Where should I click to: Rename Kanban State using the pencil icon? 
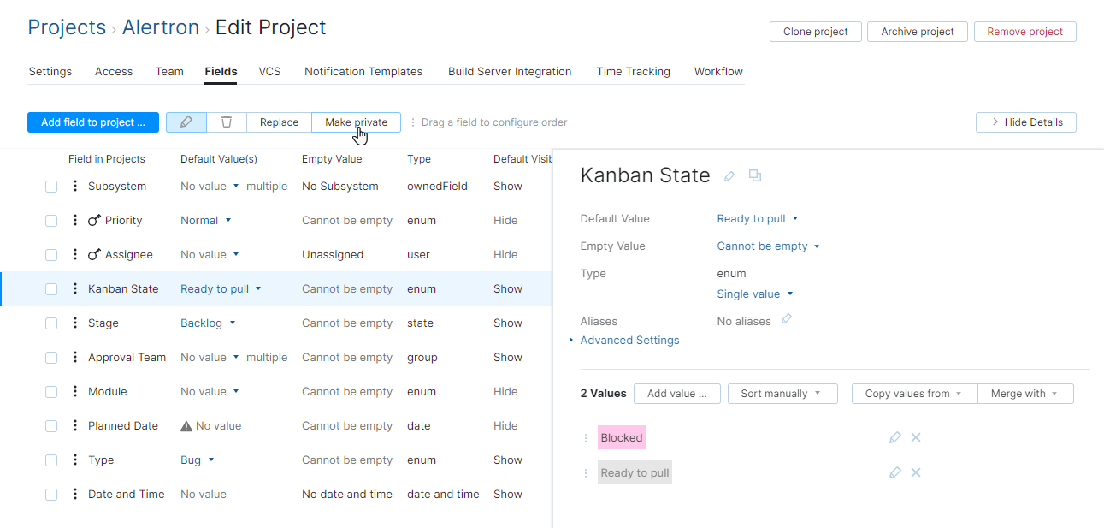[x=729, y=176]
